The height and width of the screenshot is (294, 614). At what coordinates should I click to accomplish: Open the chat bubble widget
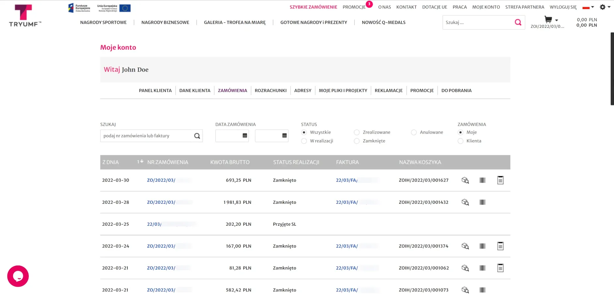pyautogui.click(x=18, y=276)
